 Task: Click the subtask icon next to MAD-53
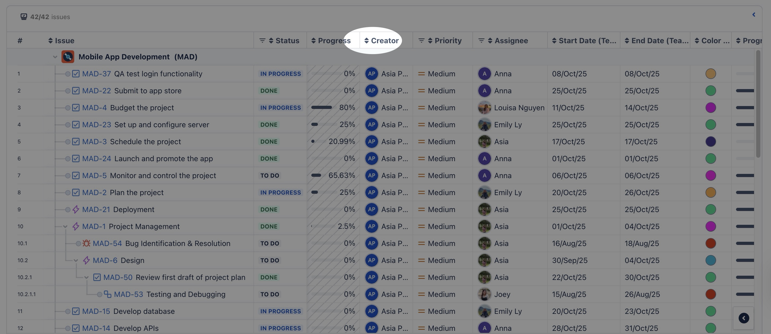click(x=107, y=294)
